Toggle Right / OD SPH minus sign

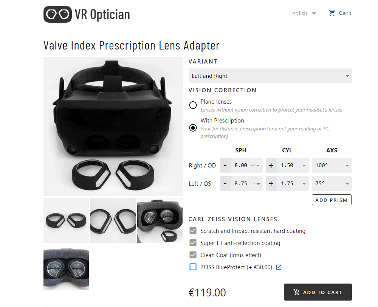pyautogui.click(x=225, y=166)
